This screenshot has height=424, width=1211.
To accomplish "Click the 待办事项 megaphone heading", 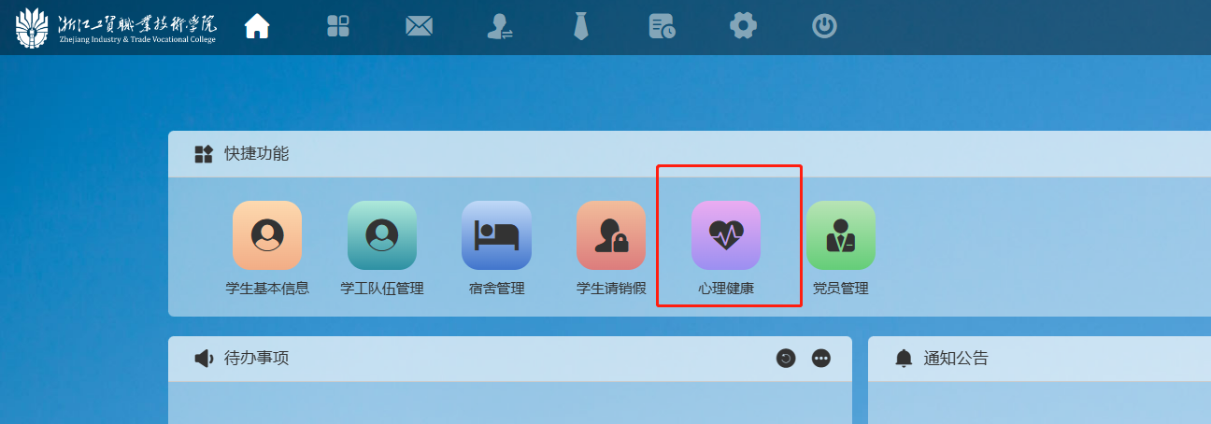I will 241,358.
